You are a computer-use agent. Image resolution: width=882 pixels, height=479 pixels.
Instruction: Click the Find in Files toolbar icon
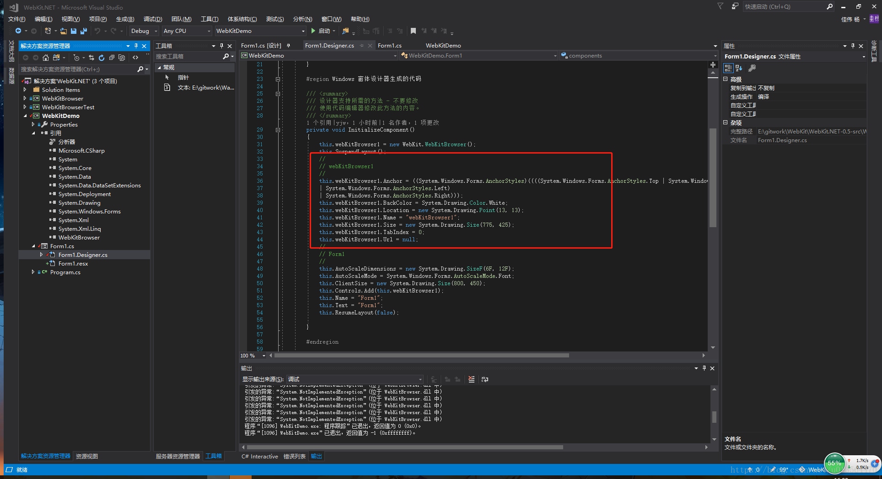[346, 31]
